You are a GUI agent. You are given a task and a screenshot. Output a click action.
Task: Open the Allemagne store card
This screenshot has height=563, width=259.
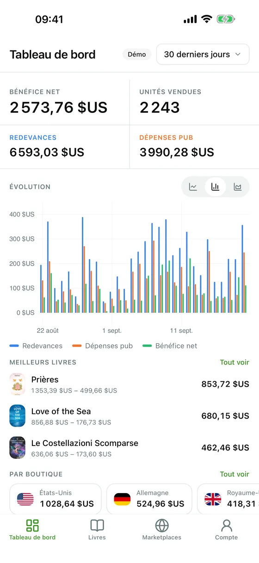coord(149,499)
